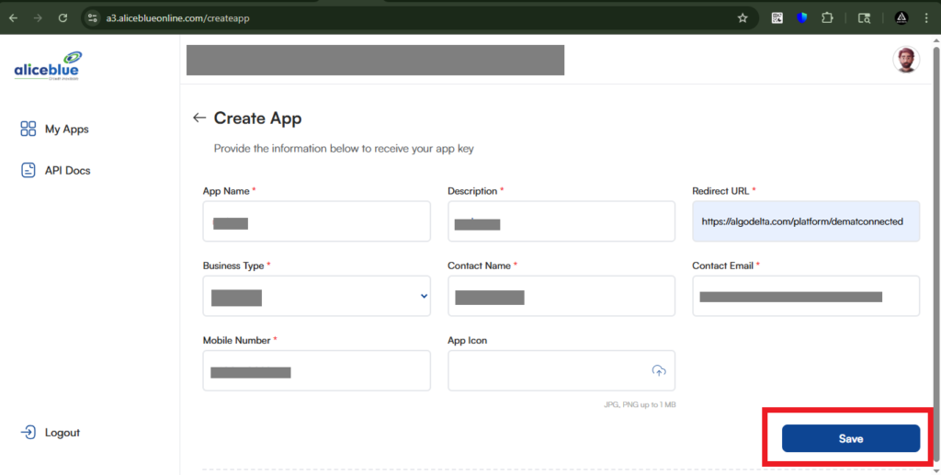Open Chrome's three-dot menu
The width and height of the screenshot is (941, 475).
point(926,17)
